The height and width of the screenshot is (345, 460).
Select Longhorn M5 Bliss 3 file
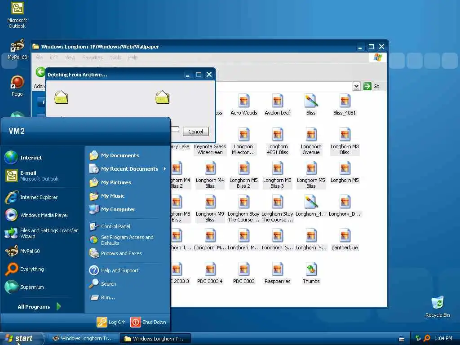277,175
